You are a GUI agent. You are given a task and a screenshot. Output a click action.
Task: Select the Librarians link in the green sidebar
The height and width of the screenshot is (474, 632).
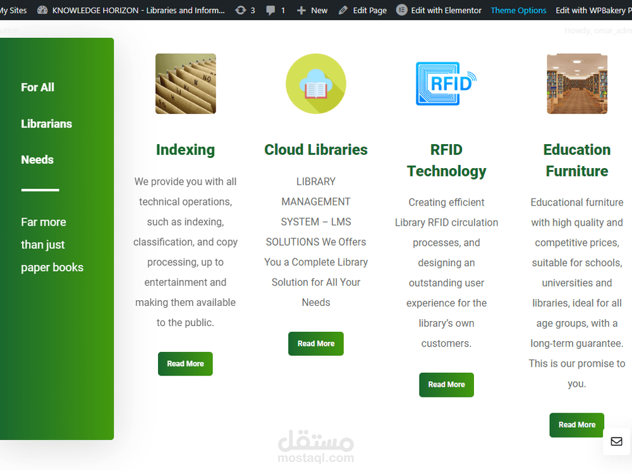point(46,123)
